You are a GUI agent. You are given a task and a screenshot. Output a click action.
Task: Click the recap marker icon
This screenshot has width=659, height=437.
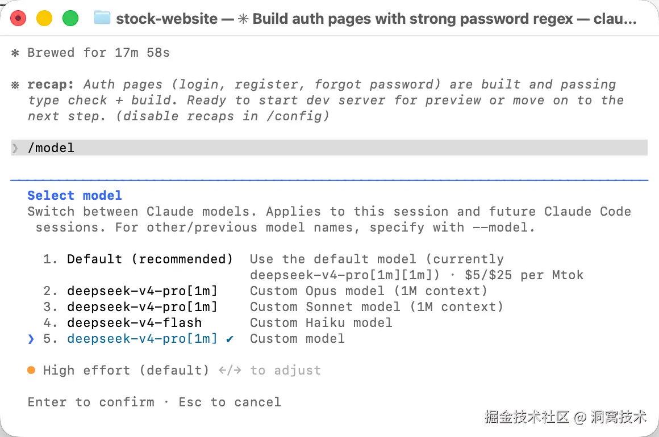pyautogui.click(x=15, y=85)
